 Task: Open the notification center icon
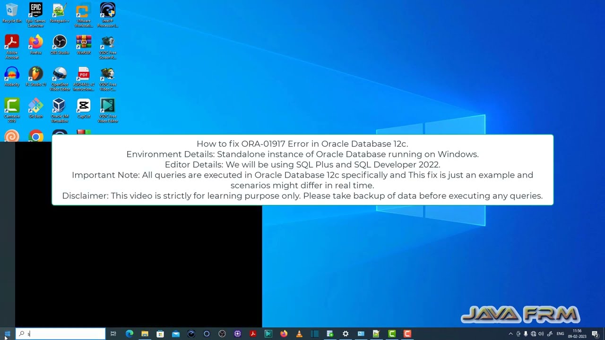(x=595, y=334)
